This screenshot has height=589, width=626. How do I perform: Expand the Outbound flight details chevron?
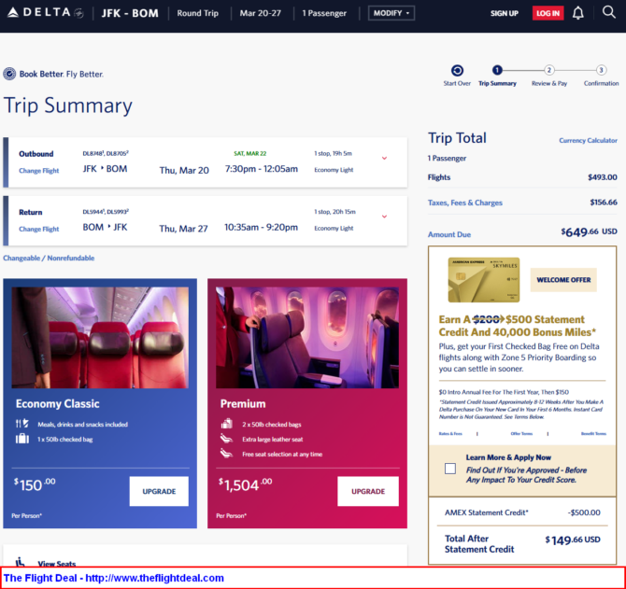click(x=384, y=159)
